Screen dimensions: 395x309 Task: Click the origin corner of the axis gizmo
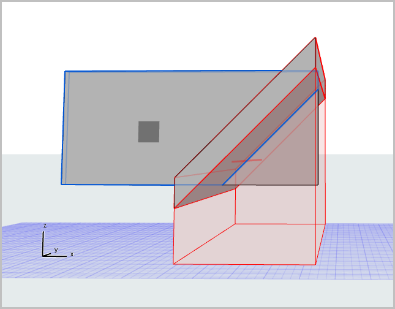[43, 255]
